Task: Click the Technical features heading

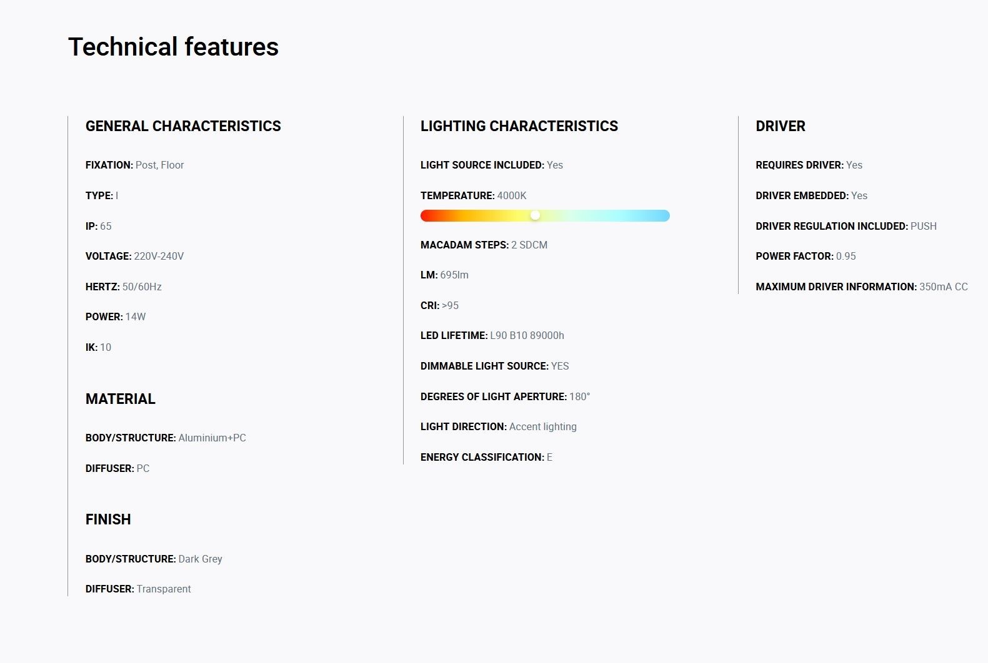Action: (173, 47)
